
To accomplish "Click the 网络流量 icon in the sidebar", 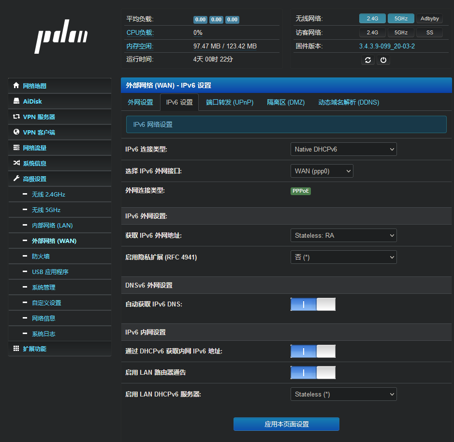I will pos(16,148).
